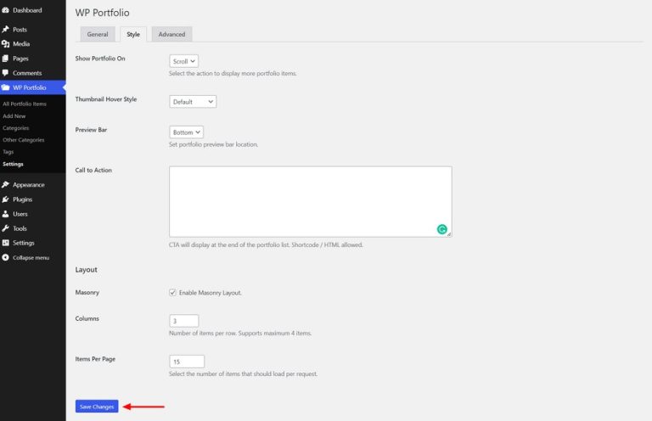
Task: Open the Tools menu
Action: (20, 228)
